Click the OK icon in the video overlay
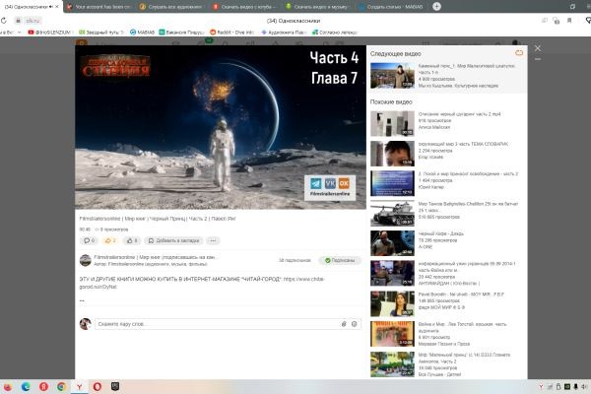Screen dimensions: 591x394 tap(344, 183)
